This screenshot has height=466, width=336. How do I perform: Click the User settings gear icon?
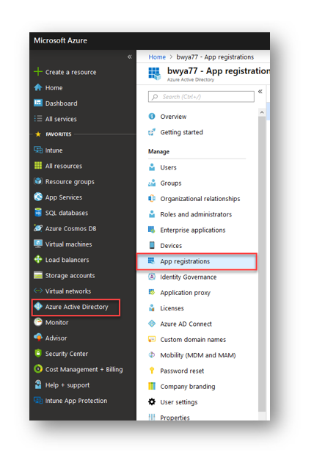pyautogui.click(x=152, y=402)
